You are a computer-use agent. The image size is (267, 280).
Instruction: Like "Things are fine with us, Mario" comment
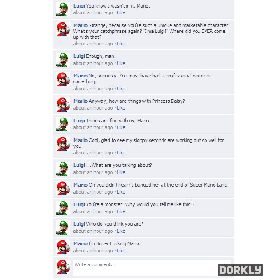(x=121, y=127)
